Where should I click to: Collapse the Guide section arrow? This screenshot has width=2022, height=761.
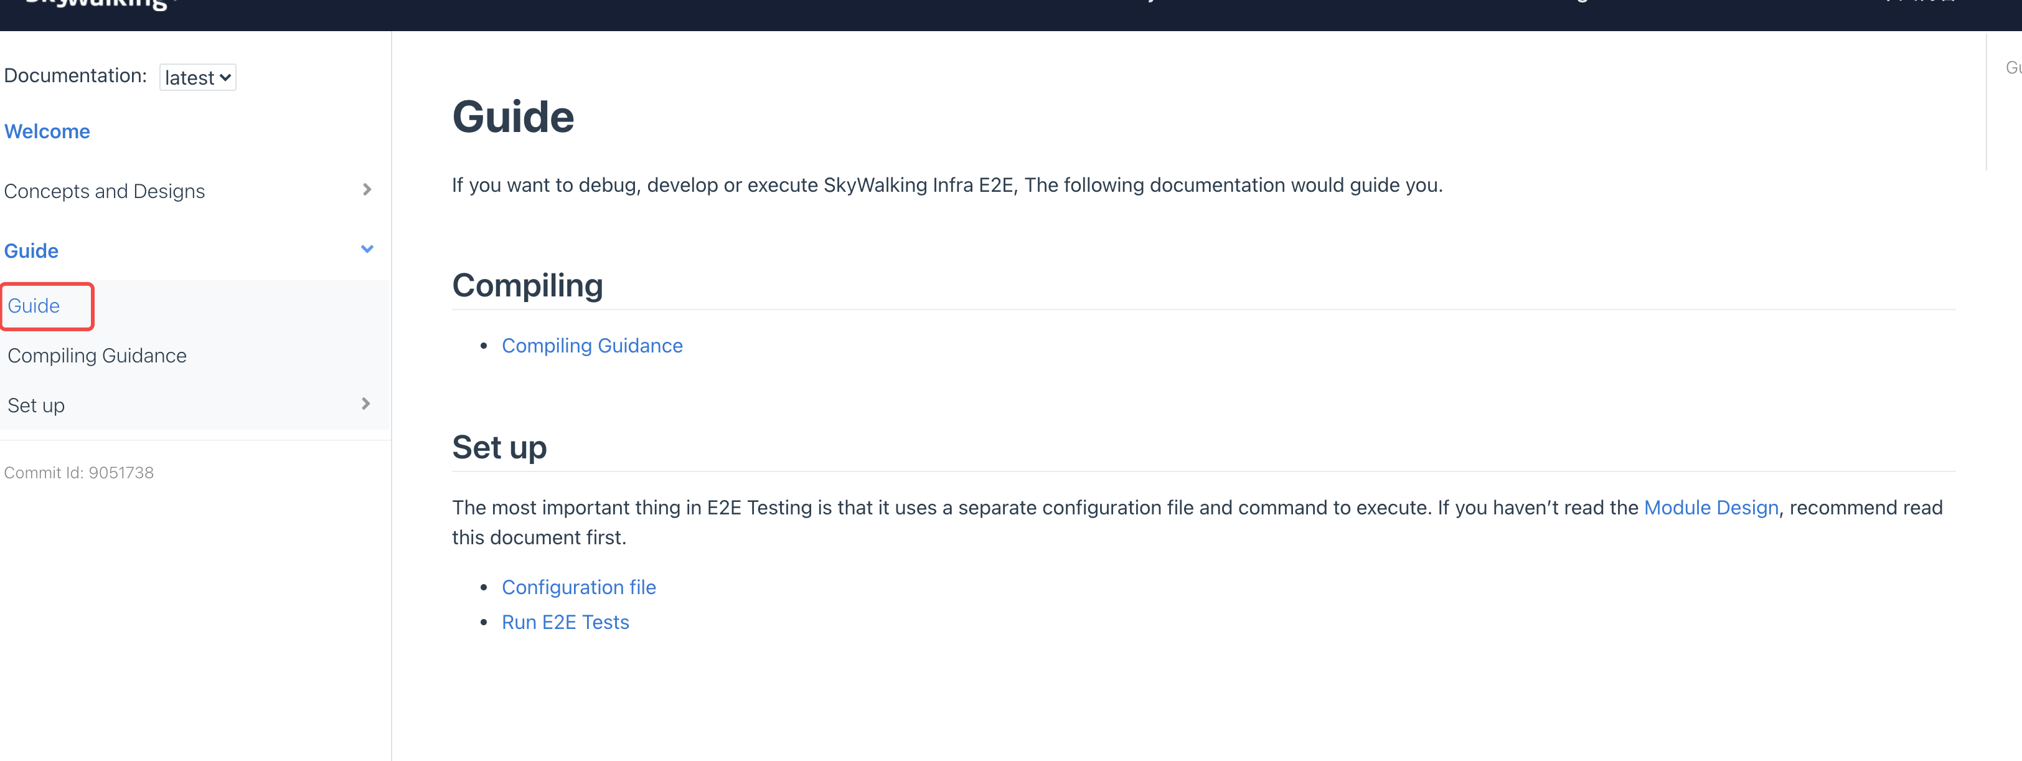pyautogui.click(x=367, y=250)
